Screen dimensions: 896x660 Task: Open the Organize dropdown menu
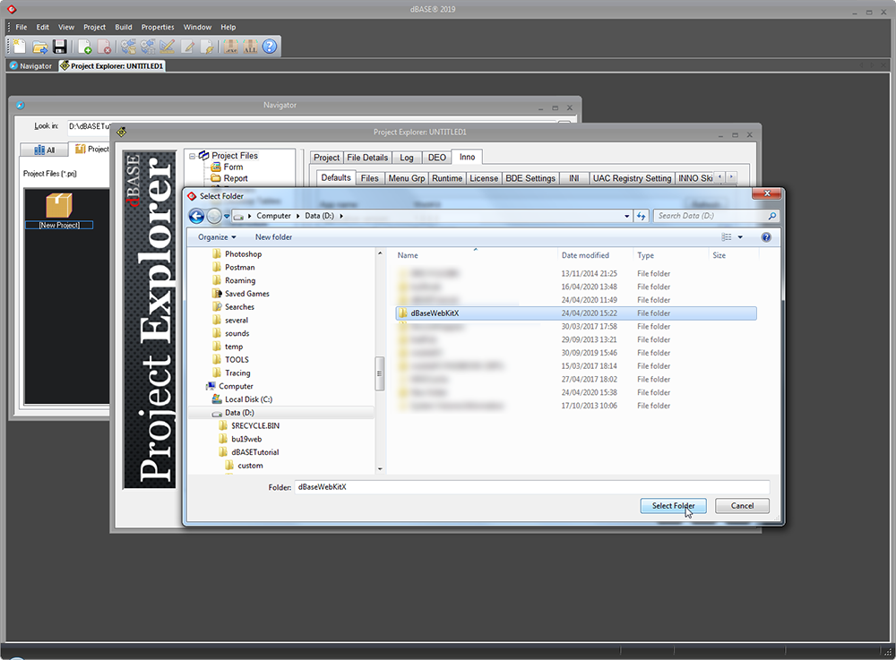tap(217, 237)
